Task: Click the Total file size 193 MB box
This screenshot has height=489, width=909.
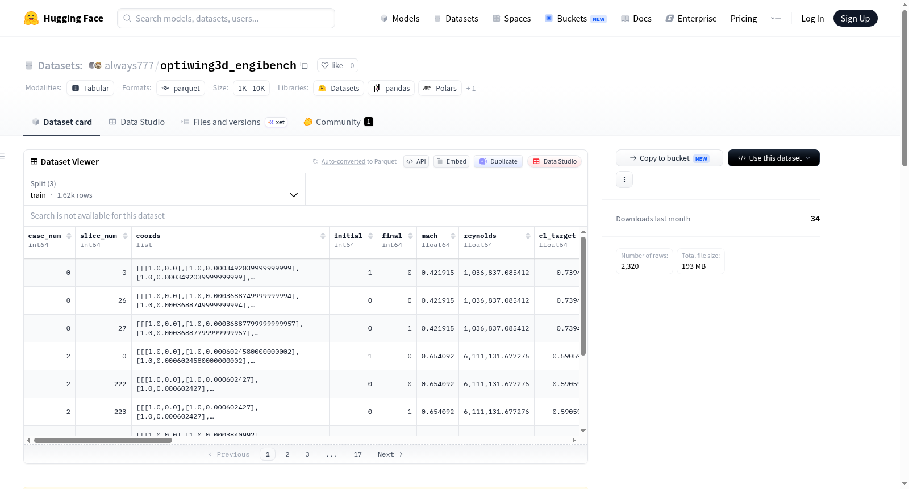Action: click(700, 261)
